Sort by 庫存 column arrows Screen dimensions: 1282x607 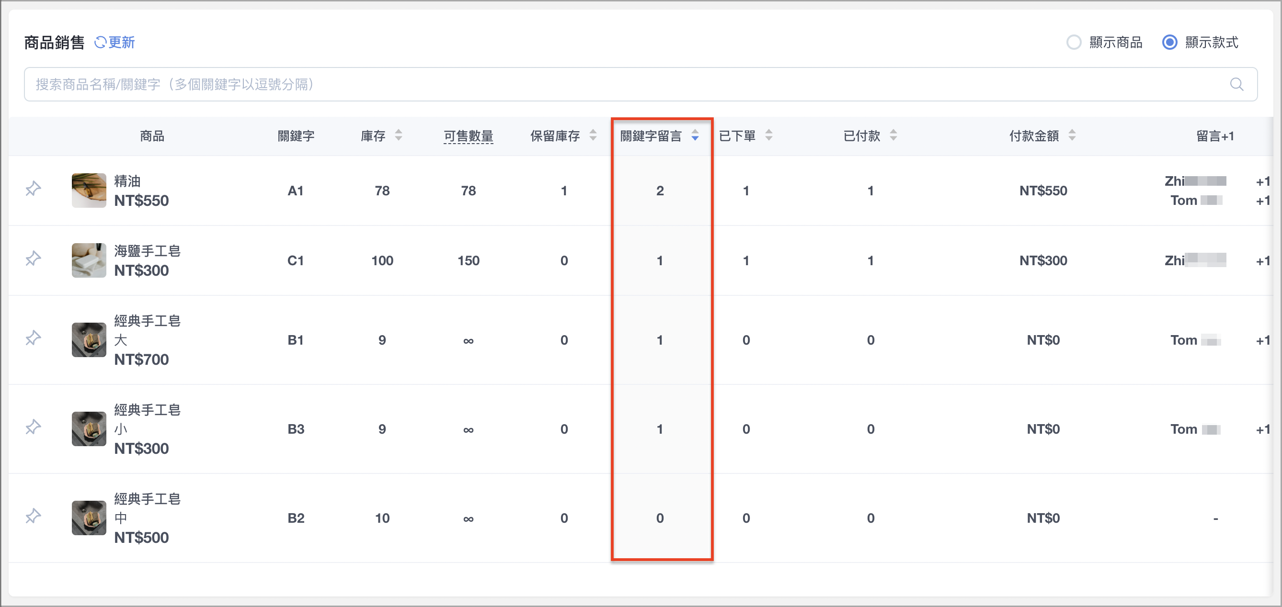point(398,135)
